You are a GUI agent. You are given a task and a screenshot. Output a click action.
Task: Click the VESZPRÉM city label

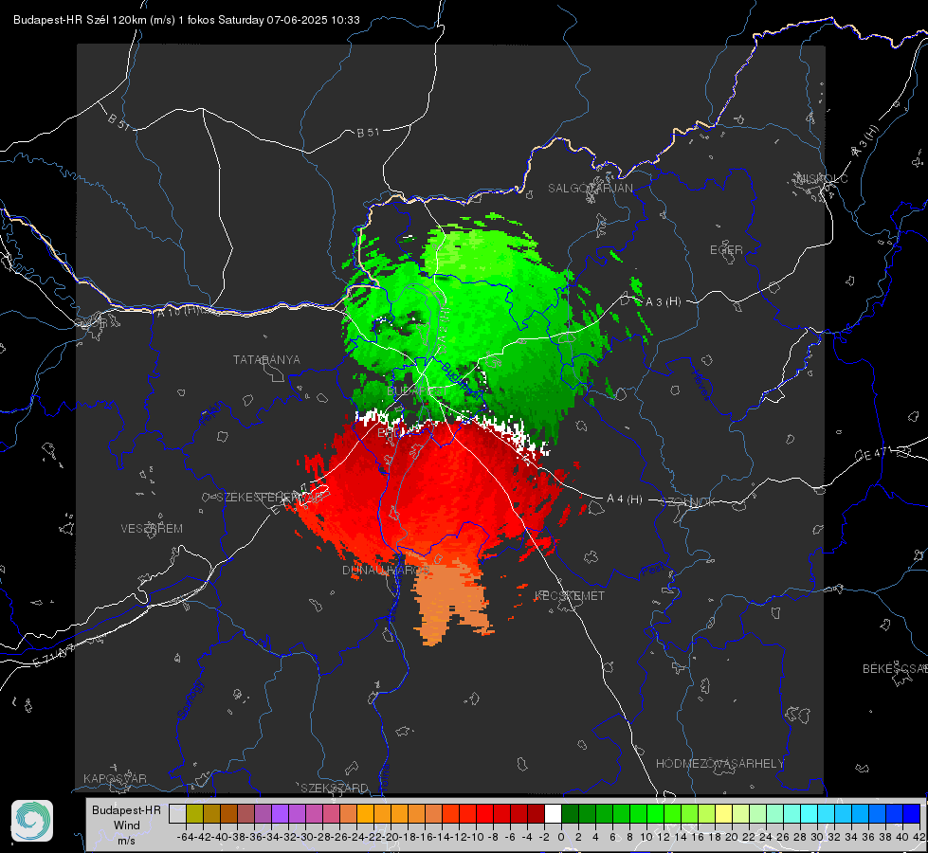[152, 528]
